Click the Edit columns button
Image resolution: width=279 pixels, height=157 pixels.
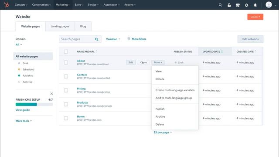250,39
